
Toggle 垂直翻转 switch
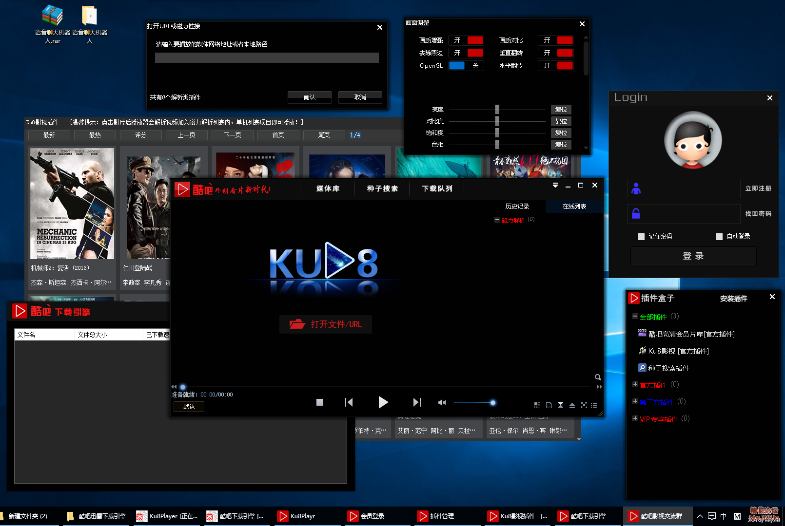pos(556,53)
